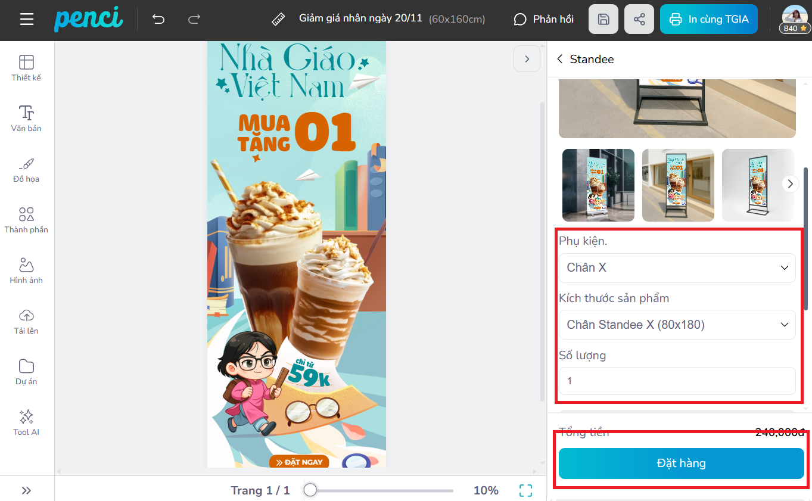This screenshot has height=501, width=812.
Task: Click the save diskette icon
Action: click(x=603, y=19)
